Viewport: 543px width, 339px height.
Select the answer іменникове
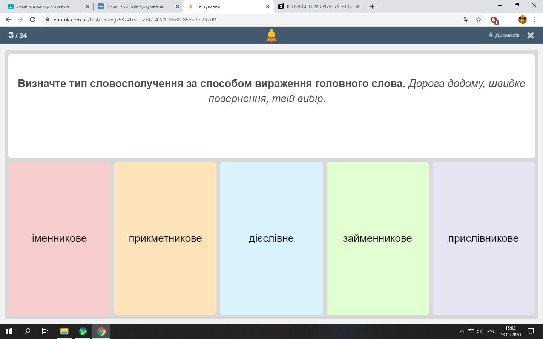coord(59,238)
